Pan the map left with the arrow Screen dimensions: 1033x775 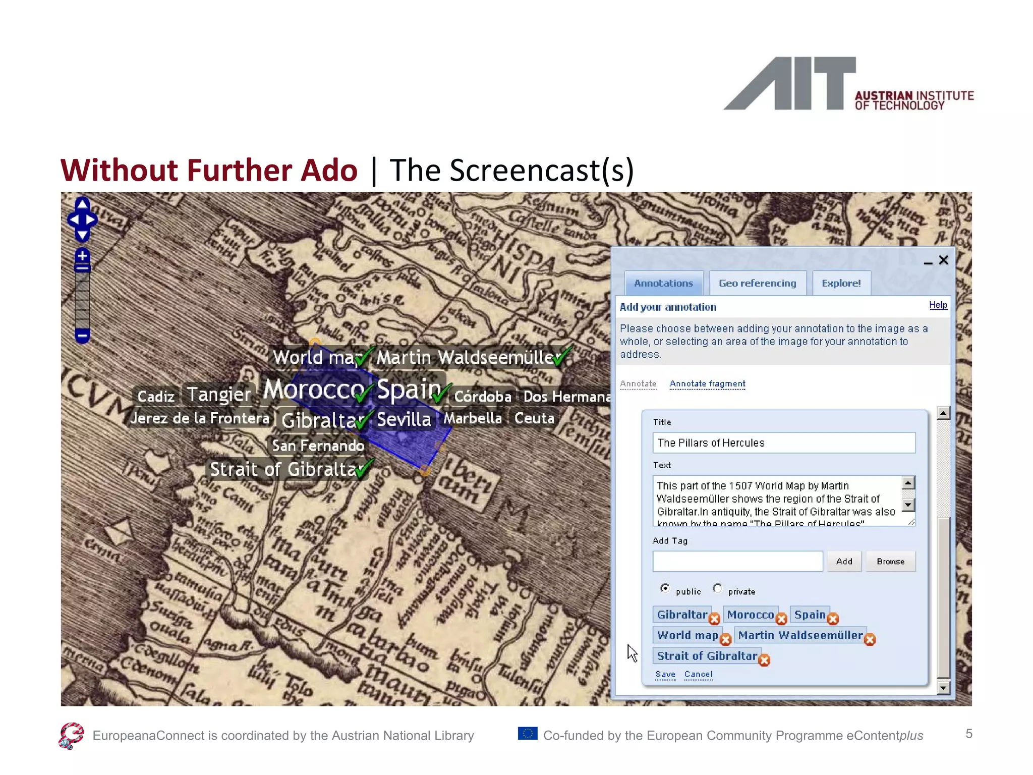pos(74,220)
